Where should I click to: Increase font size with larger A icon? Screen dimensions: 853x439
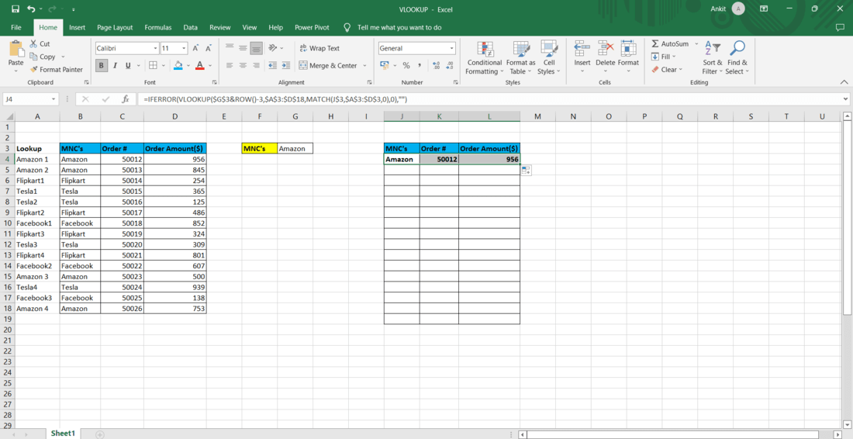coord(195,48)
